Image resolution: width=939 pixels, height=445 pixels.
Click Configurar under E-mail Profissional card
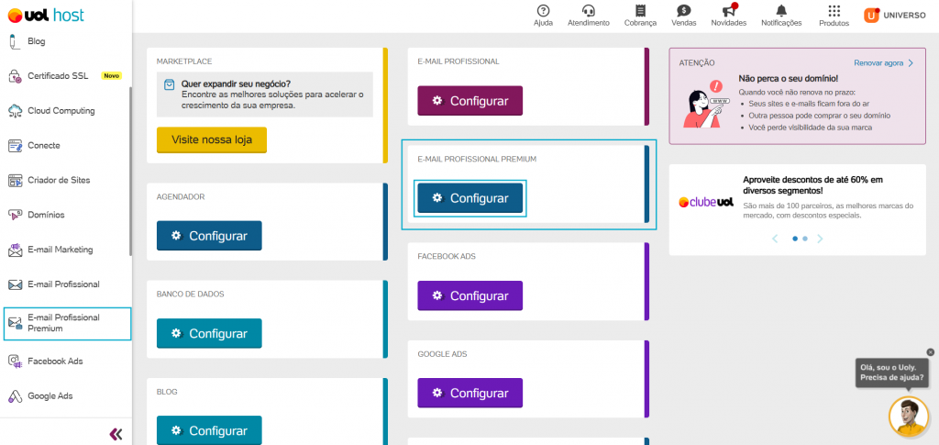coord(470,101)
